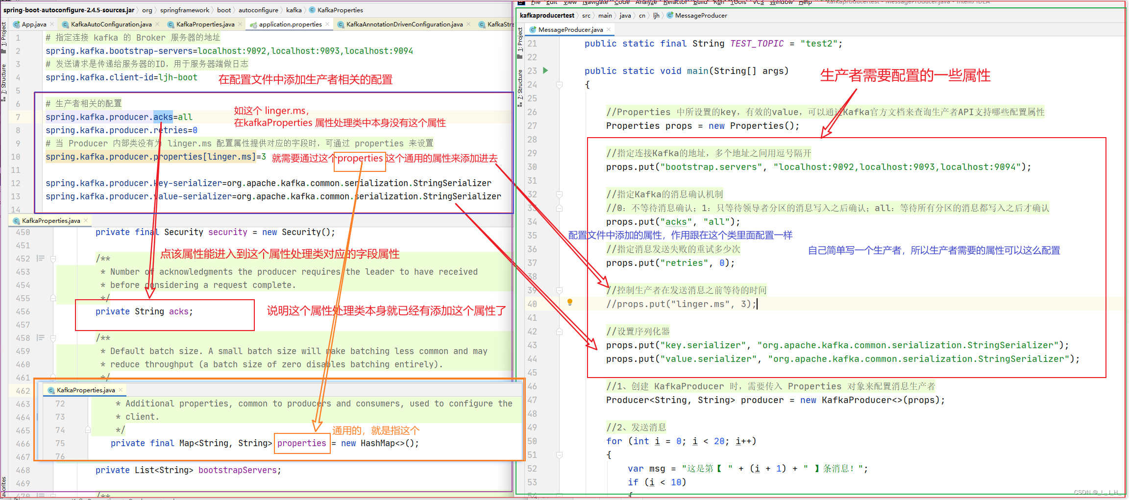Screen dimensions: 1129x500
Task: Click spring-boot-autoconfigure jar breadcrumb
Action: click(x=69, y=10)
